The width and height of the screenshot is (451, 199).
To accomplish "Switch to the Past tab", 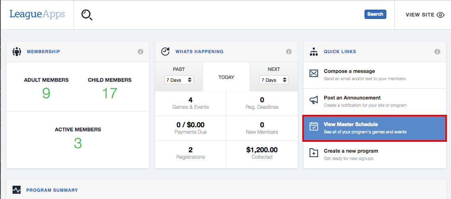I will [179, 69].
